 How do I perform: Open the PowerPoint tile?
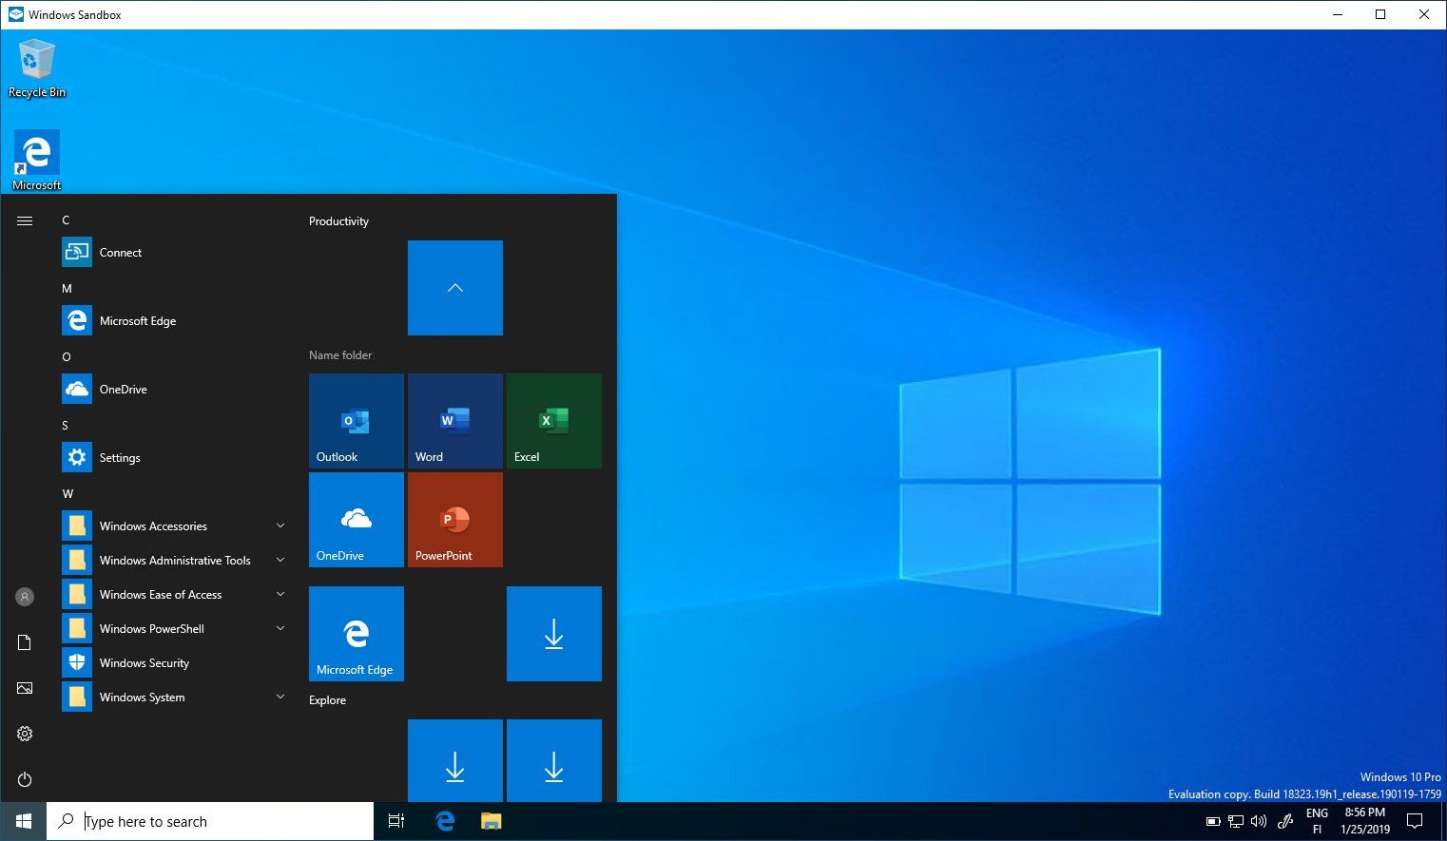455,520
